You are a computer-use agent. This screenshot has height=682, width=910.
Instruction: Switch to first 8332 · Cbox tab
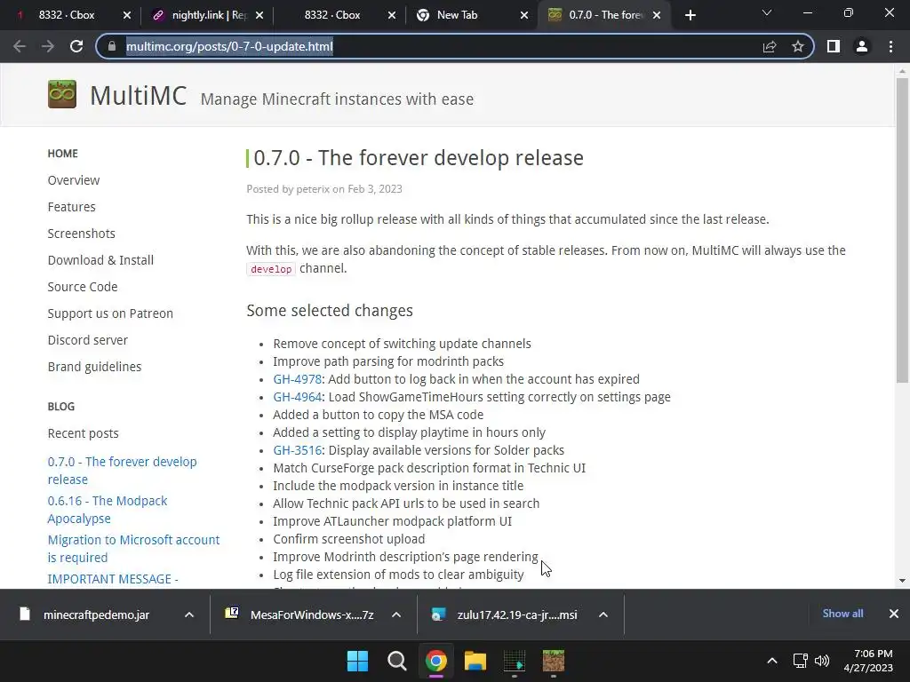[66, 15]
